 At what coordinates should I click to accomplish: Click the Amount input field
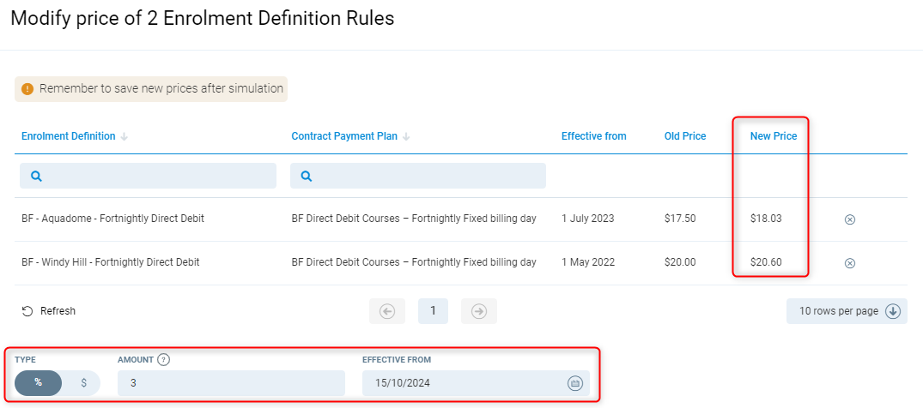tap(231, 383)
